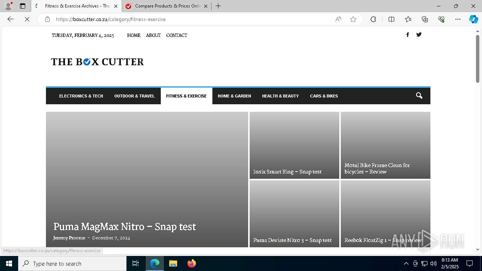
Task: Select Fitness & Exercise category
Action: (186, 96)
